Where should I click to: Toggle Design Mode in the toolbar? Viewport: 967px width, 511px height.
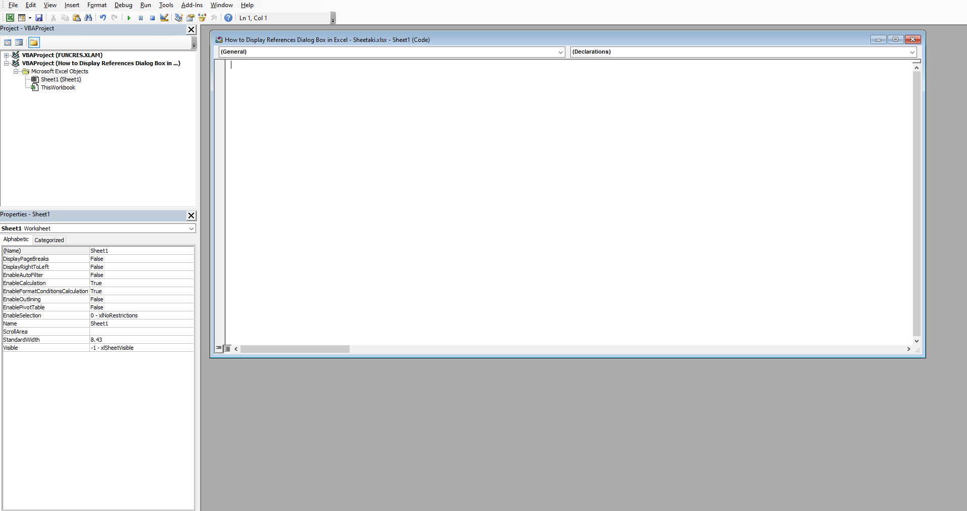coord(164,18)
